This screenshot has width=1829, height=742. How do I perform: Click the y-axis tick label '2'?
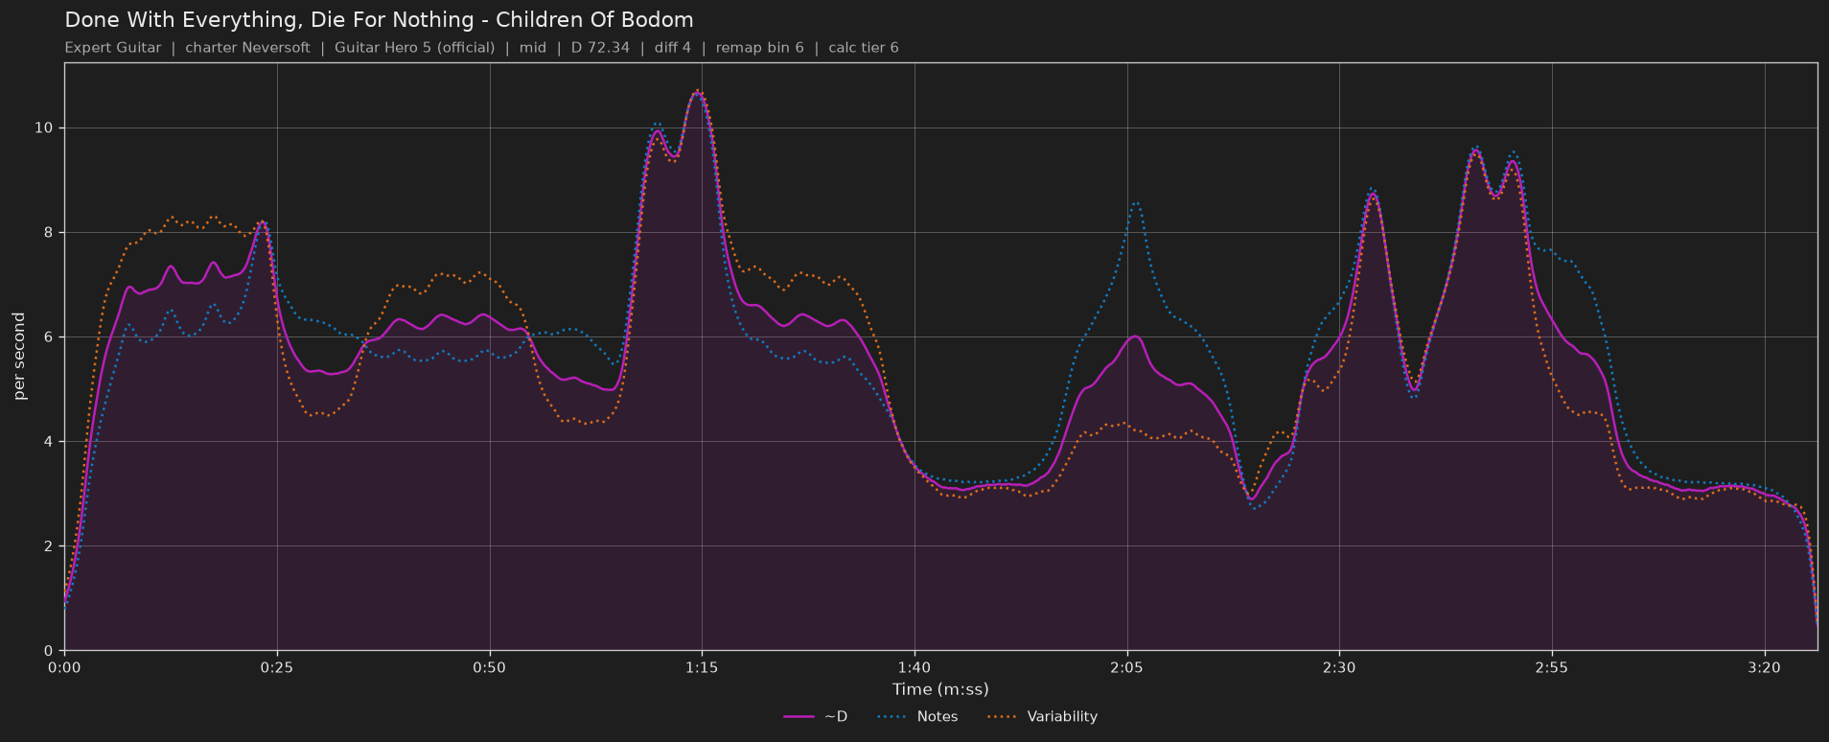[50, 546]
